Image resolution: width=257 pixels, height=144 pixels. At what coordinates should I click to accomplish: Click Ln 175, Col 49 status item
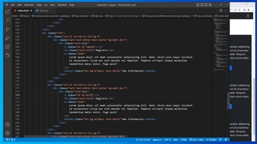point(143,140)
